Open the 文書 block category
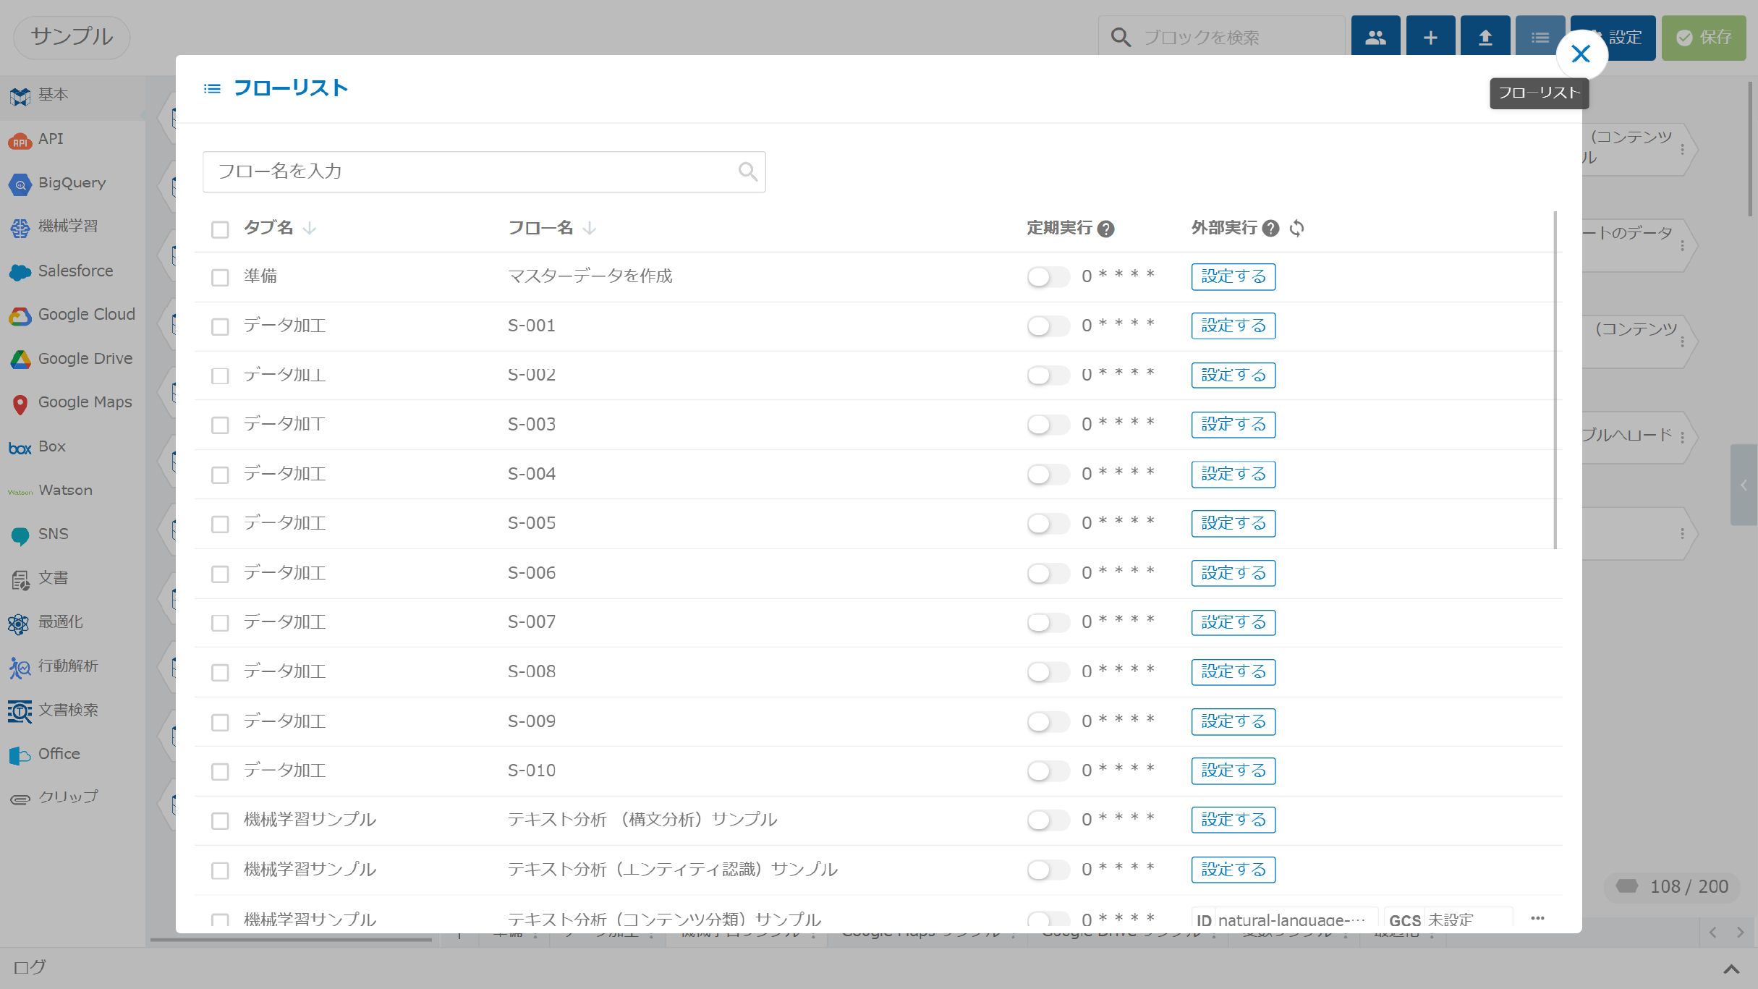Screen dimensions: 1758x989 coord(72,578)
